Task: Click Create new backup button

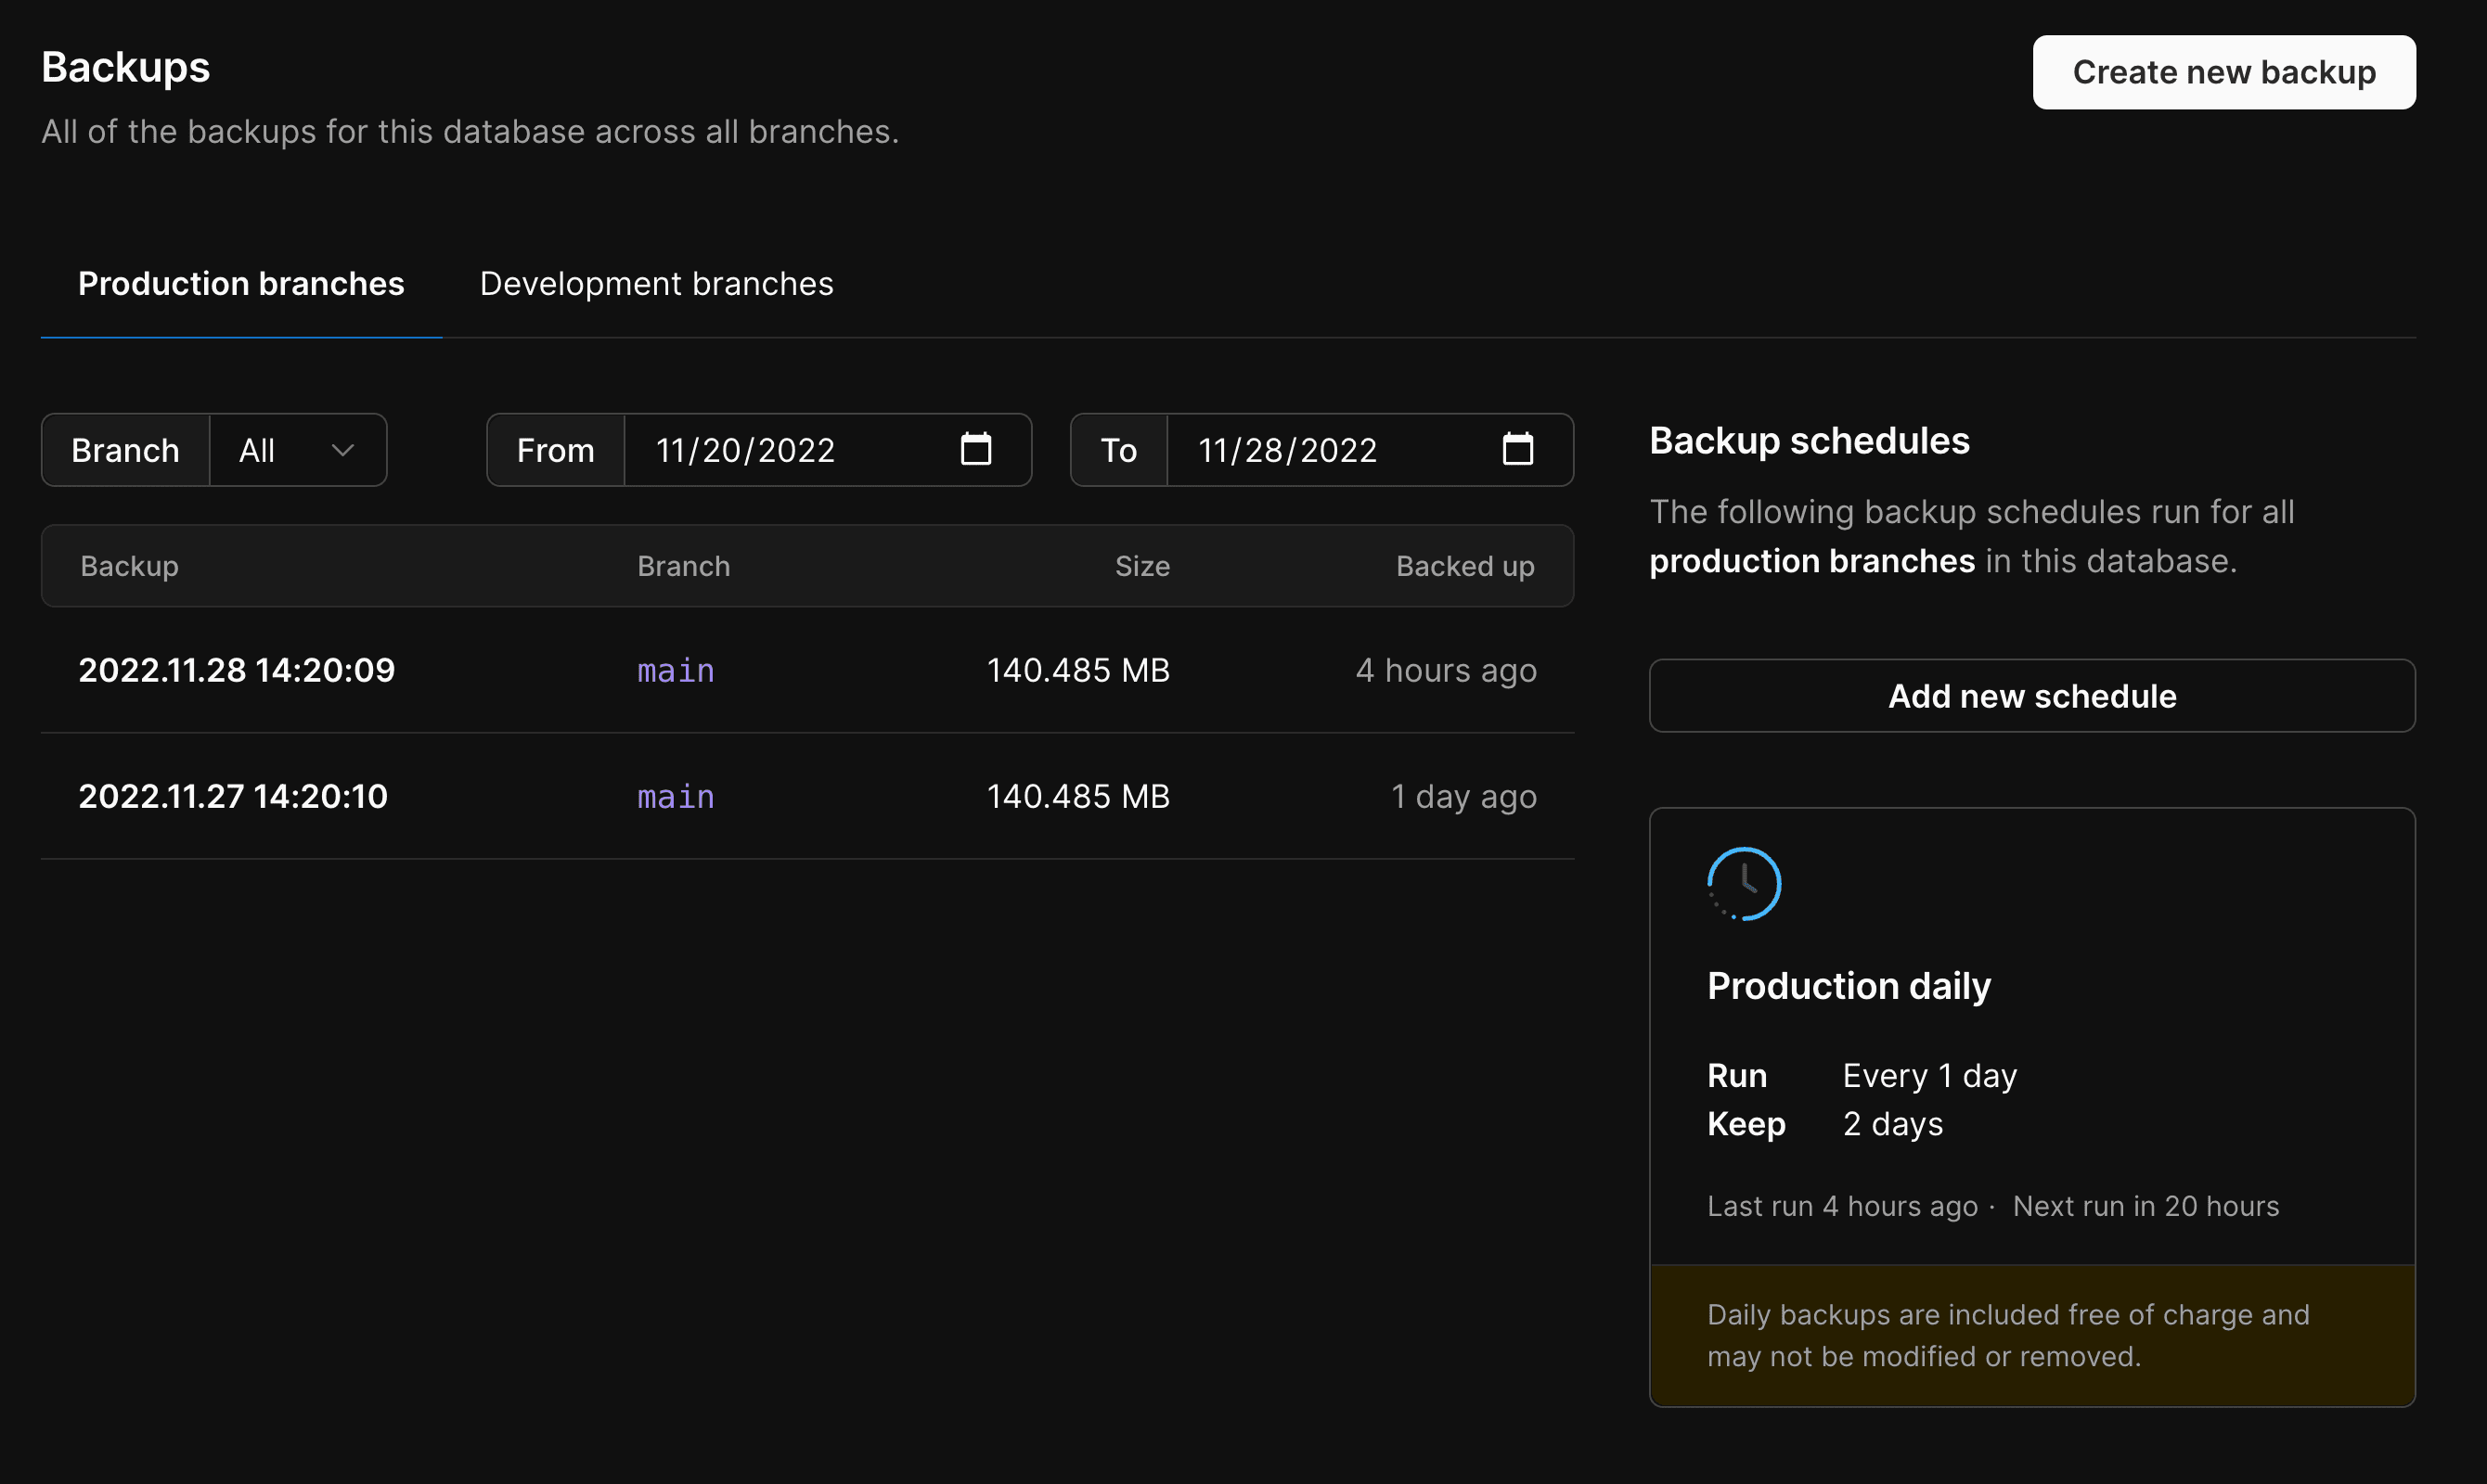Action: pyautogui.click(x=2223, y=70)
